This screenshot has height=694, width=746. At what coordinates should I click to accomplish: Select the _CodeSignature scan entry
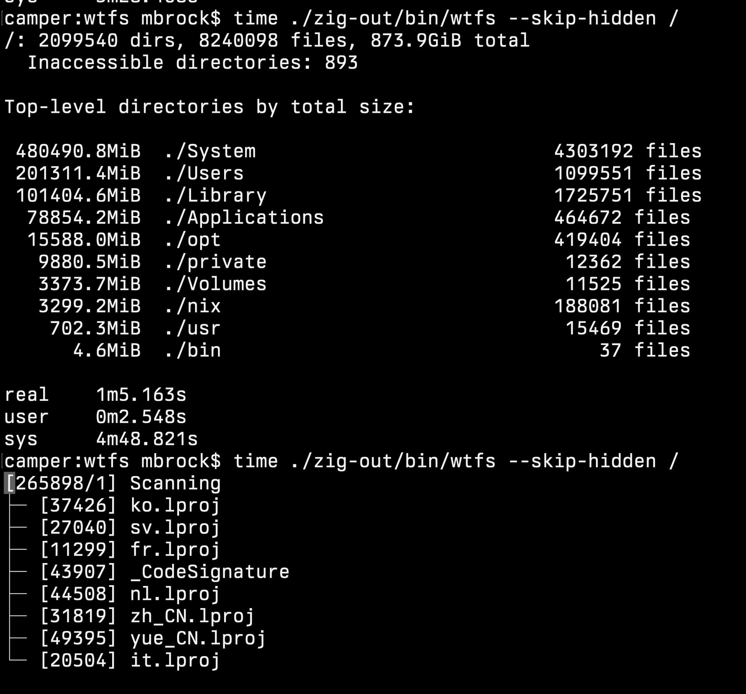tap(210, 572)
